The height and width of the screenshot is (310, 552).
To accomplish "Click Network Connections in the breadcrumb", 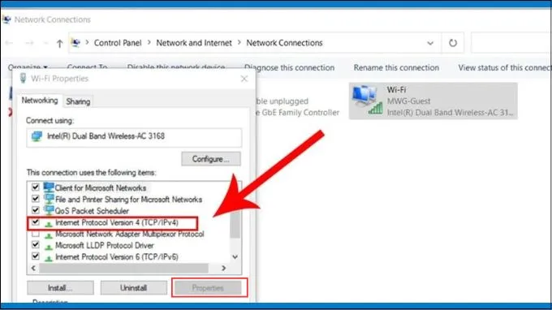I will [284, 42].
